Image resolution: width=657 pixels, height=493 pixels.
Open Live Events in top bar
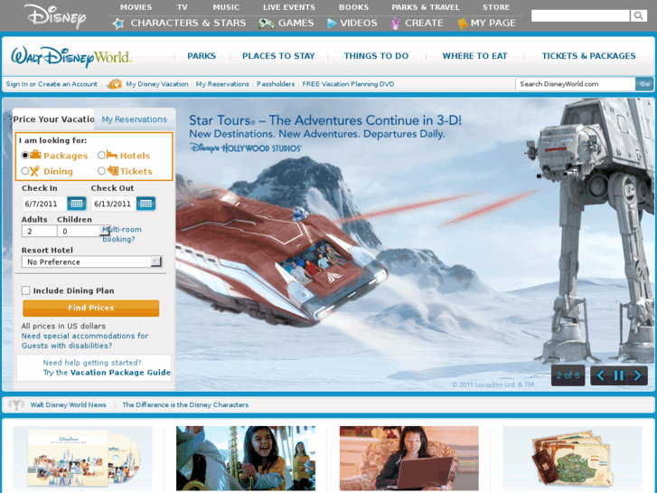[x=288, y=7]
